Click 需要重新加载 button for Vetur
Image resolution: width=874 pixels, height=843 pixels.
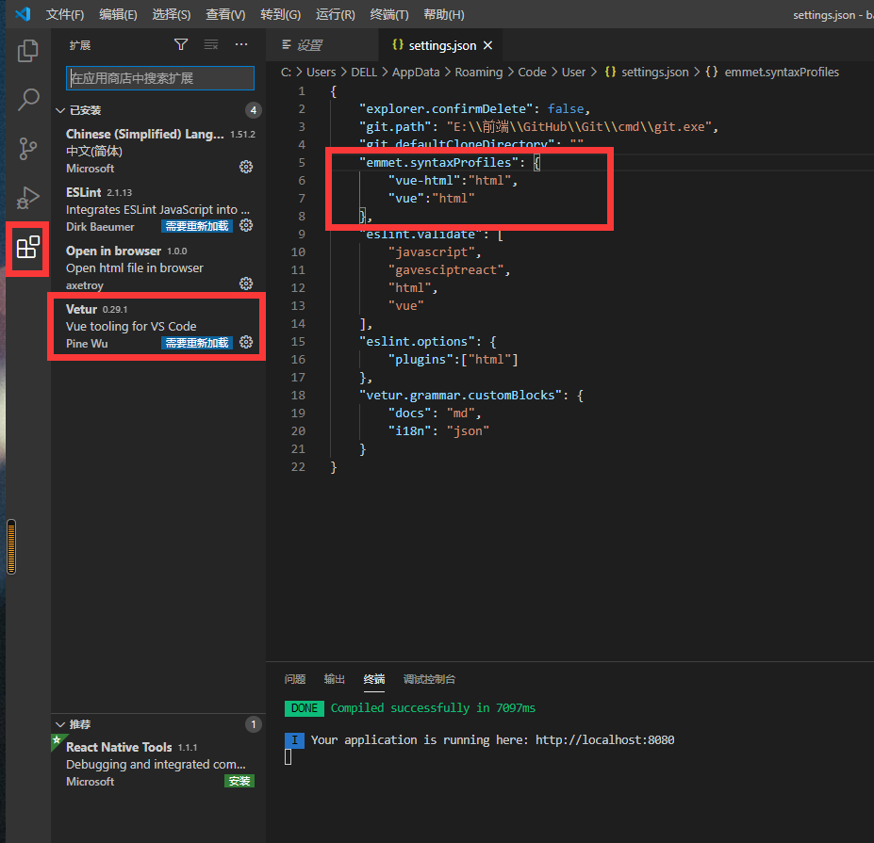(x=197, y=343)
